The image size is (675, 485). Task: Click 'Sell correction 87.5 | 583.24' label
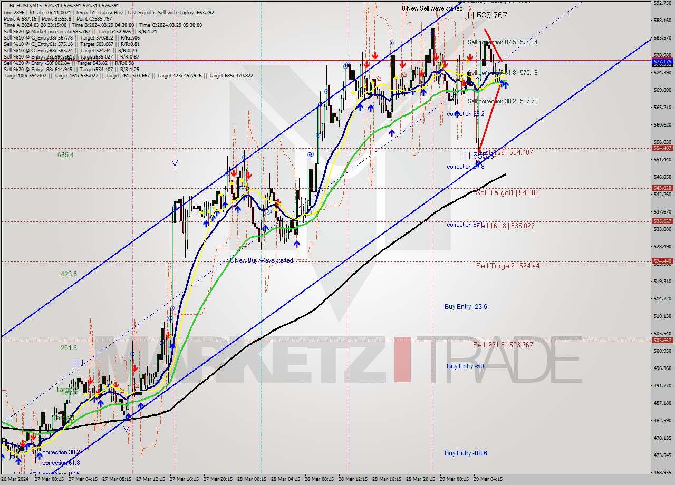click(x=503, y=42)
